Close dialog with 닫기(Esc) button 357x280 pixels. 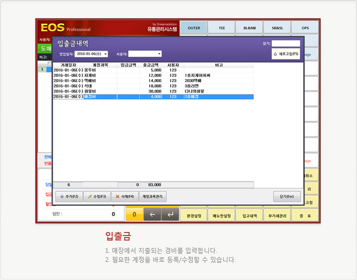point(287,197)
